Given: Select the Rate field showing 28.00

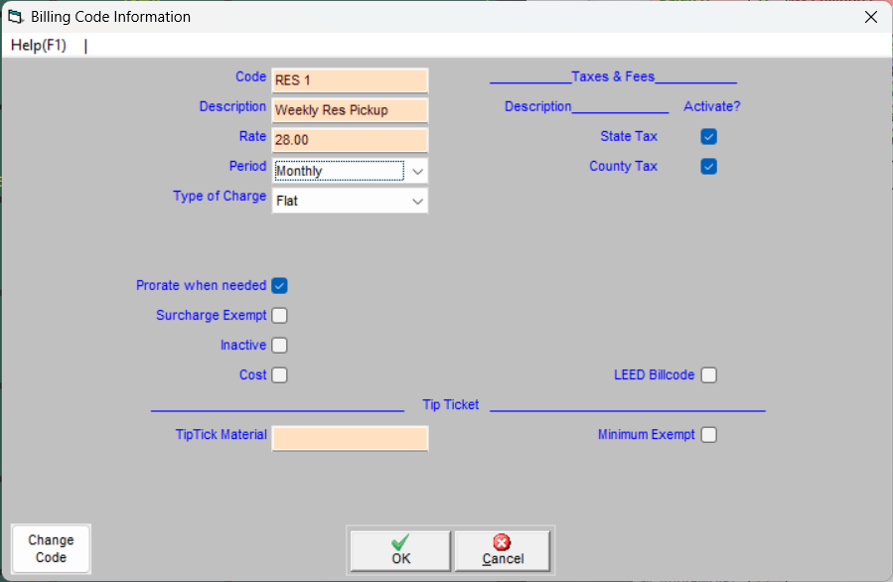Looking at the screenshot, I should (x=350, y=140).
